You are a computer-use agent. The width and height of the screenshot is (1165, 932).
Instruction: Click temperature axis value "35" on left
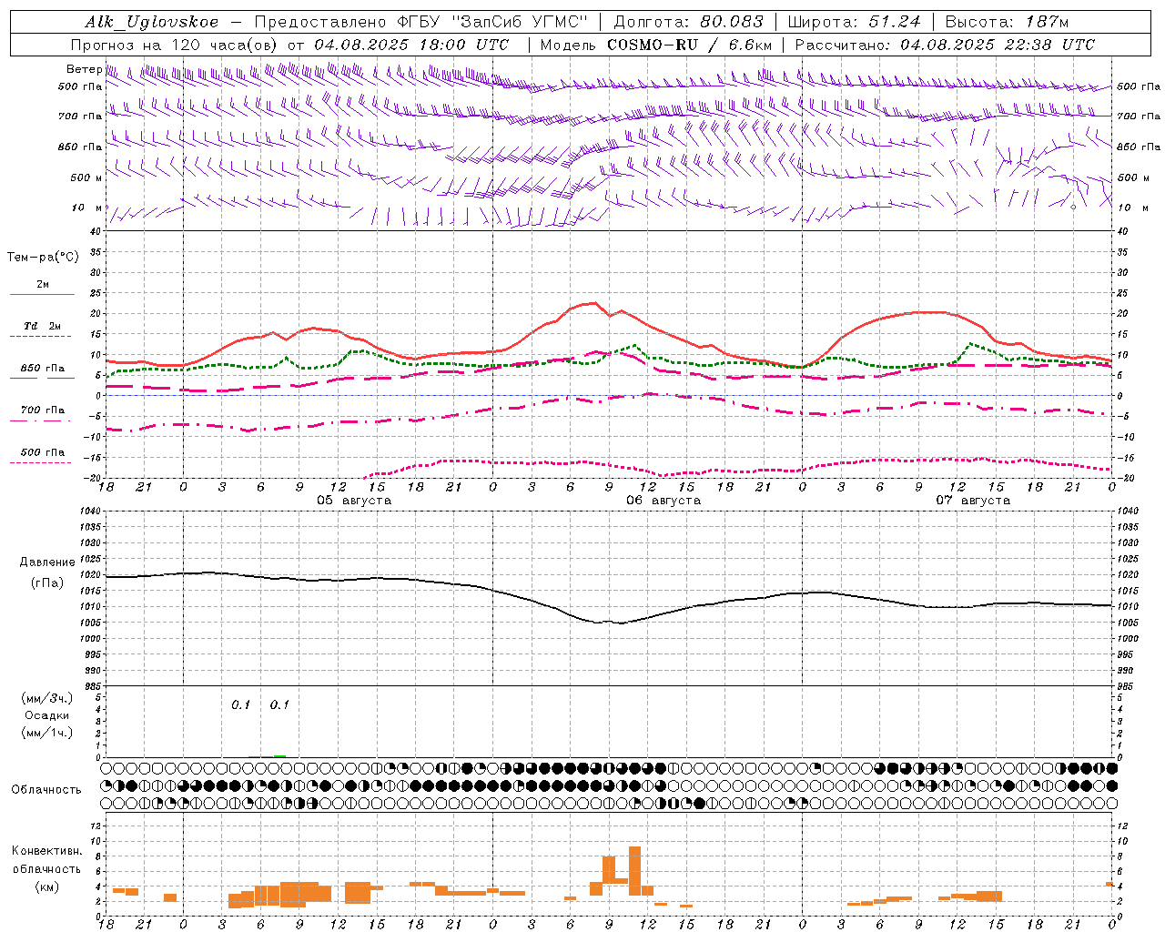point(96,252)
